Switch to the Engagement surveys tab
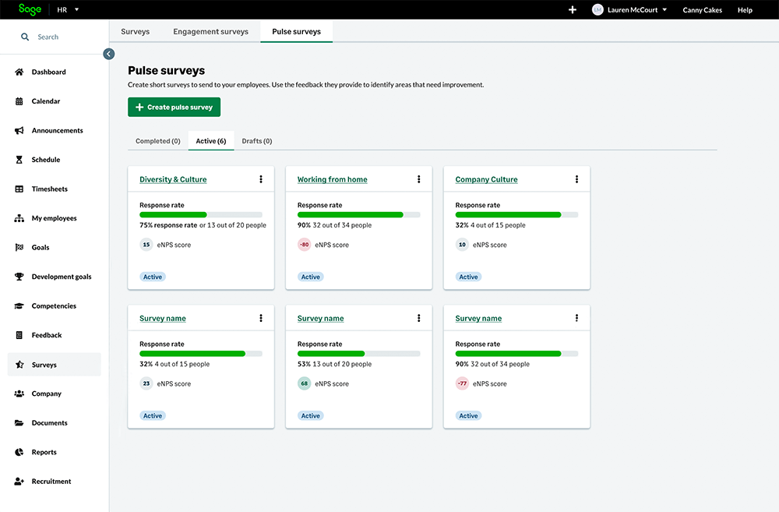The width and height of the screenshot is (779, 512). (x=210, y=32)
